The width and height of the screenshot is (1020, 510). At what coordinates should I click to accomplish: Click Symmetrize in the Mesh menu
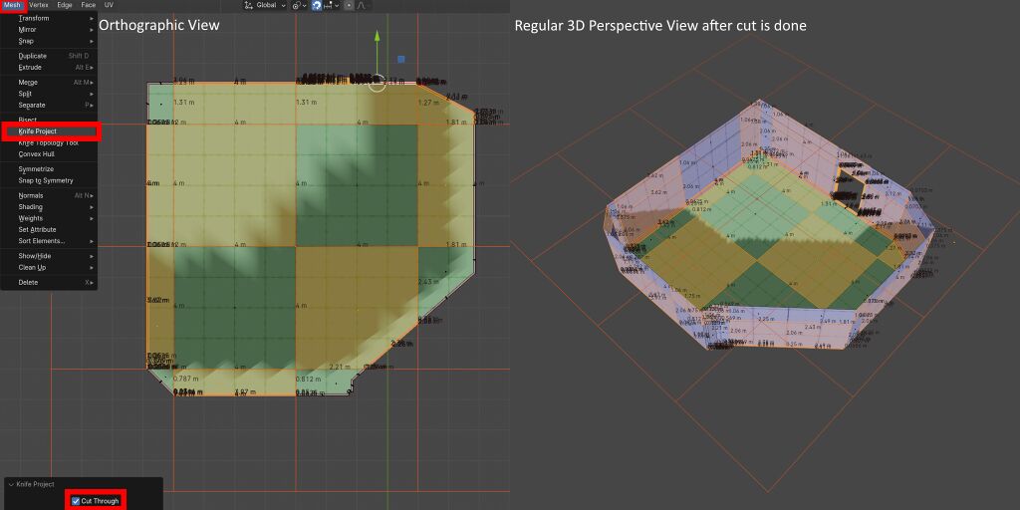[36, 169]
